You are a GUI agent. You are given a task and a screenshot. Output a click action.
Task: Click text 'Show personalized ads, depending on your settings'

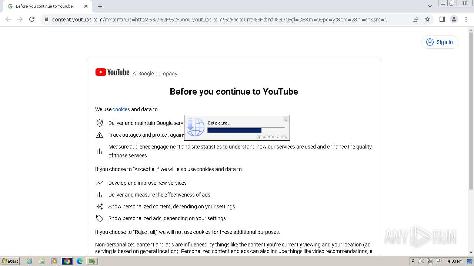167,218
